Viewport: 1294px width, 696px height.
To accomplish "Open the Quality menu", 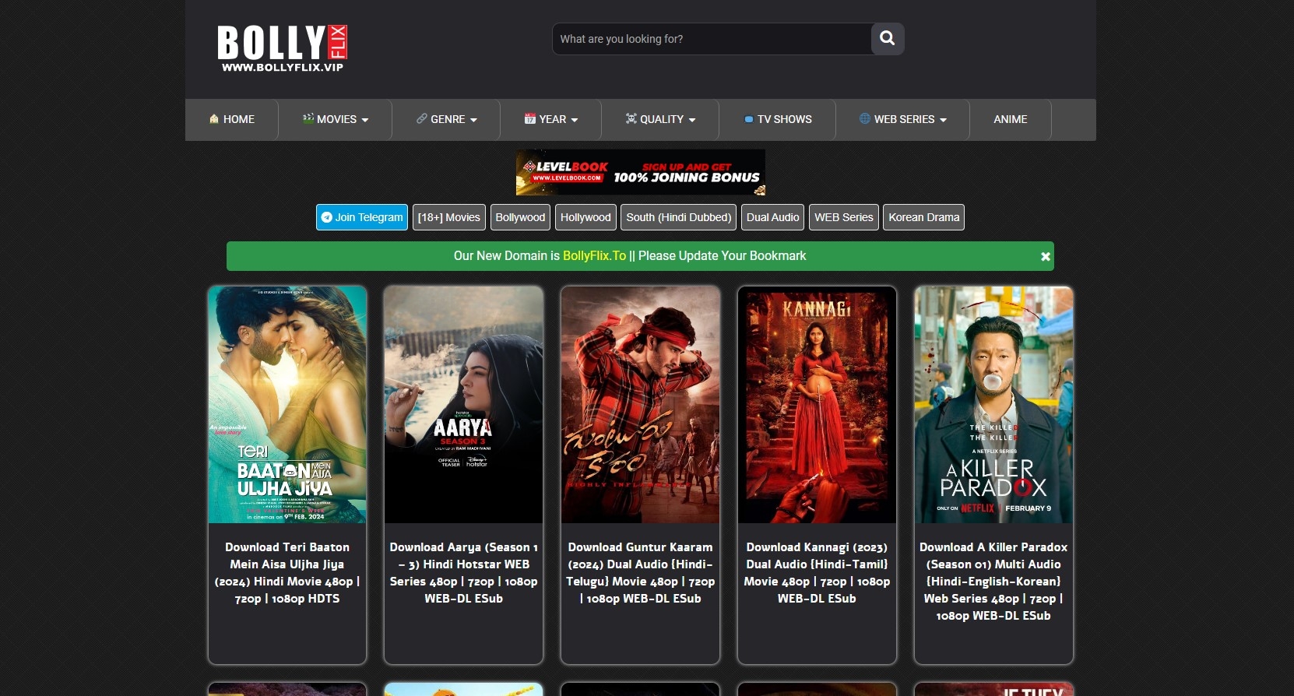I will pos(660,119).
